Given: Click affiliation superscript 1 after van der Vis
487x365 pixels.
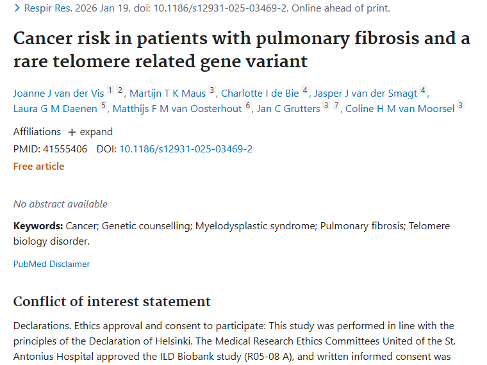Looking at the screenshot, I should pyautogui.click(x=110, y=90).
